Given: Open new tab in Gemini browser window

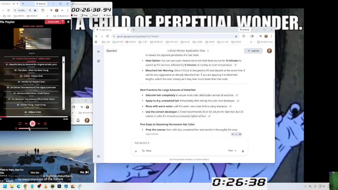Looking at the screenshot, I should 134,30.
